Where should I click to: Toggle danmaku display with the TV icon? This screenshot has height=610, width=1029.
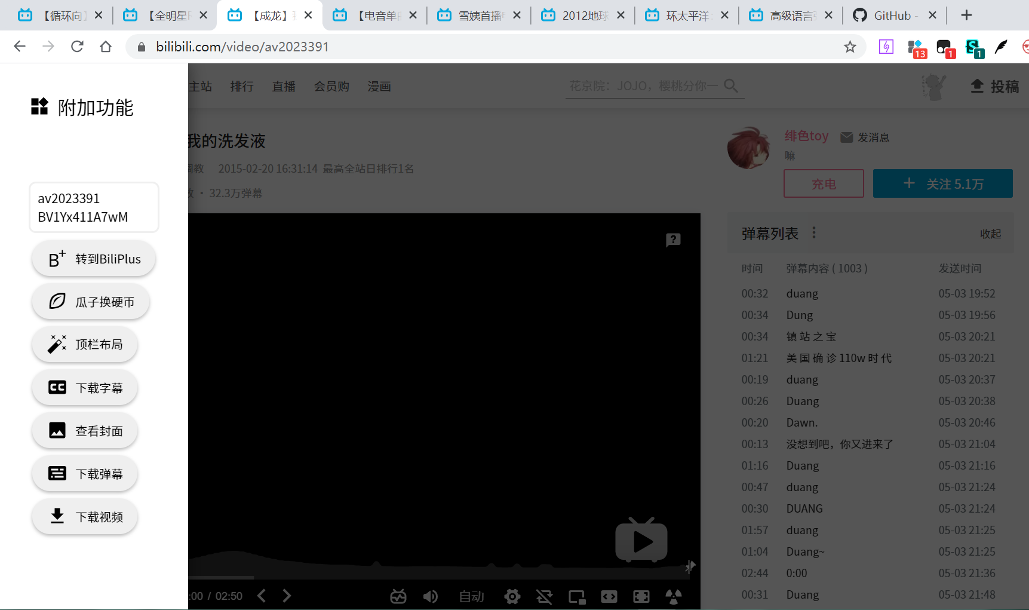[398, 596]
